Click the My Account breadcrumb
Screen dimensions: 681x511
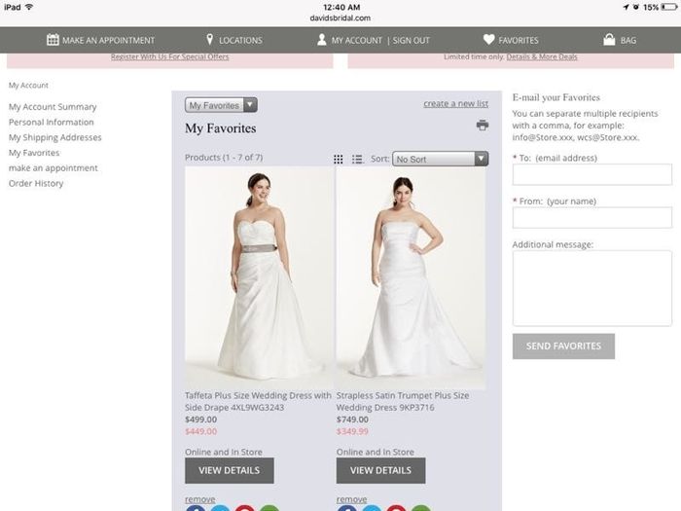point(28,86)
